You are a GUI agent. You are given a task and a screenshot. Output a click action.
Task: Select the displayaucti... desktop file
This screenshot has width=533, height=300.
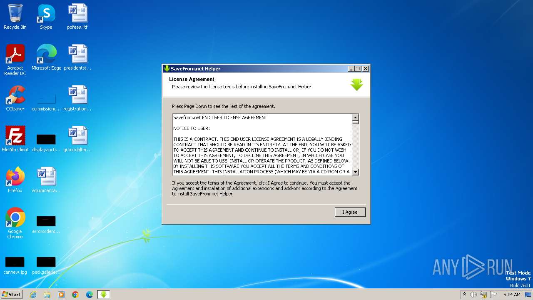click(x=46, y=142)
